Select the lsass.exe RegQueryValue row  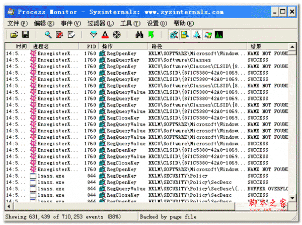(x=147, y=189)
